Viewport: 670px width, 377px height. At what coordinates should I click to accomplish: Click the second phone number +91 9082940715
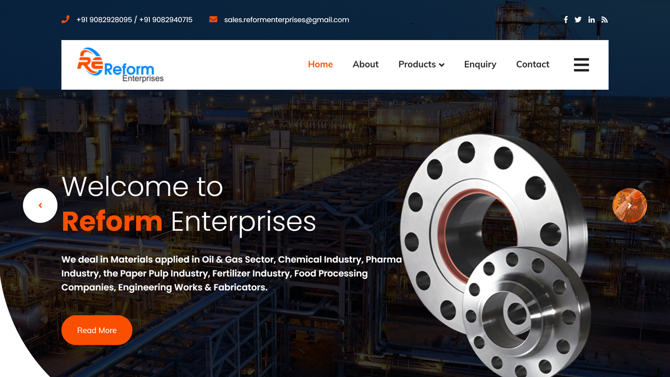[166, 20]
